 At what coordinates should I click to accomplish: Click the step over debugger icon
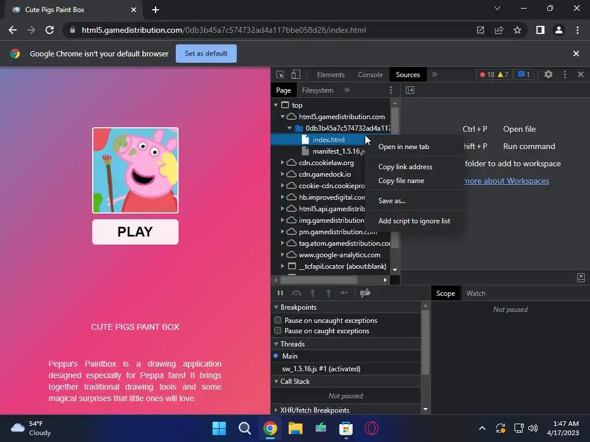(297, 293)
